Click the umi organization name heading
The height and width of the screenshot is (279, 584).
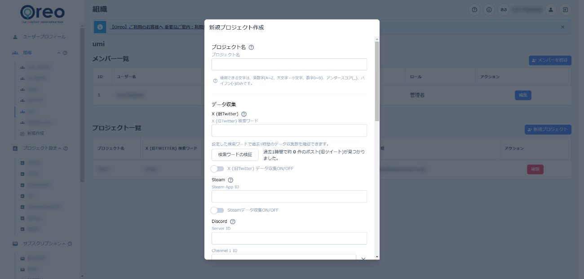pyautogui.click(x=98, y=44)
